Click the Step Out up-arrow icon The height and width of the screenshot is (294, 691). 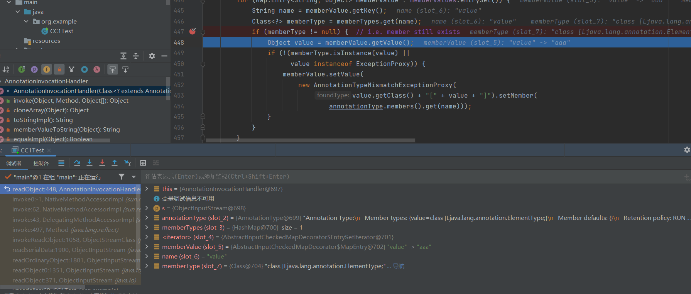[115, 163]
